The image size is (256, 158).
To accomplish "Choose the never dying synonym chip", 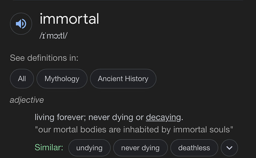I will 140,148.
